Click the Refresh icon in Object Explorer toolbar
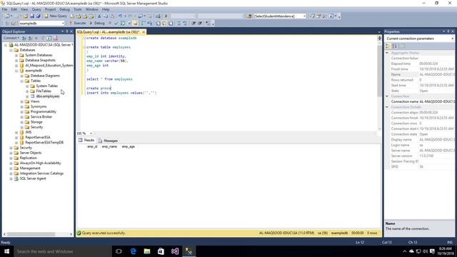 pyautogui.click(x=49, y=38)
